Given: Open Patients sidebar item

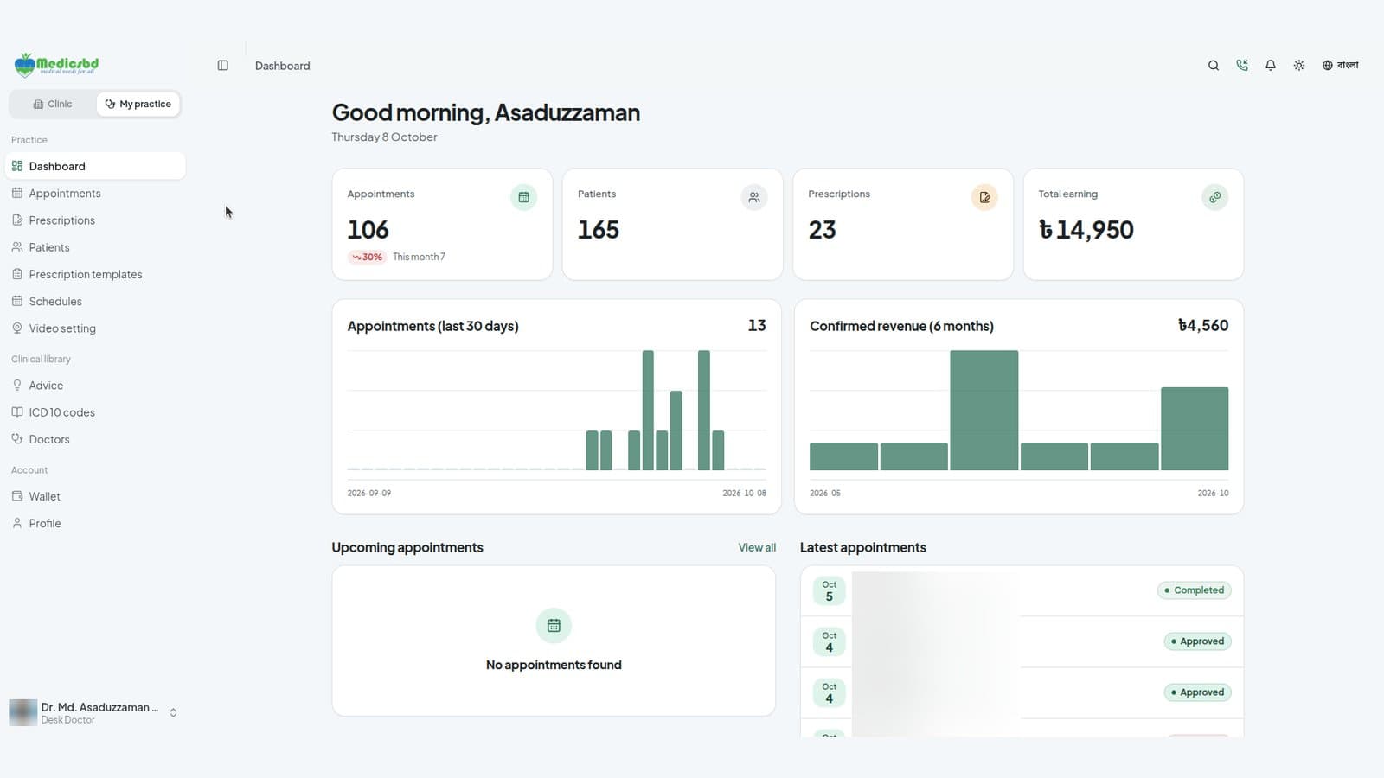Looking at the screenshot, I should point(95,247).
